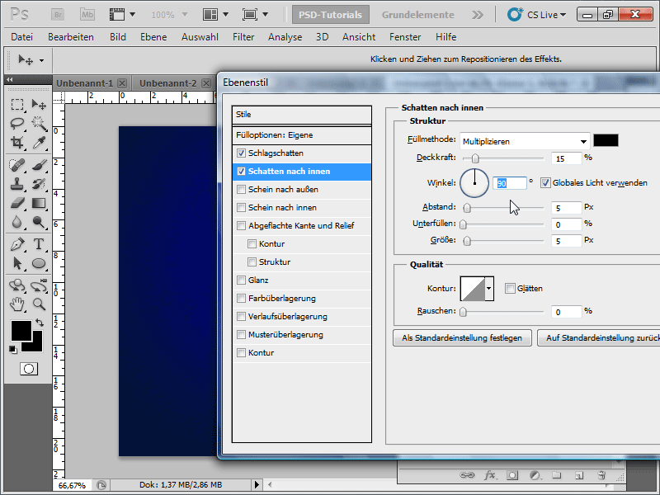Select the Hand tool
This screenshot has width=660, height=495.
click(x=17, y=304)
